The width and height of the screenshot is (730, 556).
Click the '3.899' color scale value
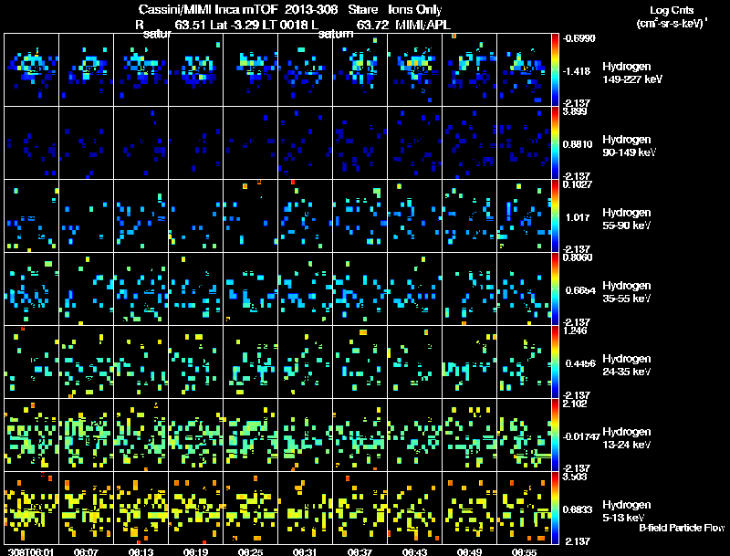coord(575,111)
